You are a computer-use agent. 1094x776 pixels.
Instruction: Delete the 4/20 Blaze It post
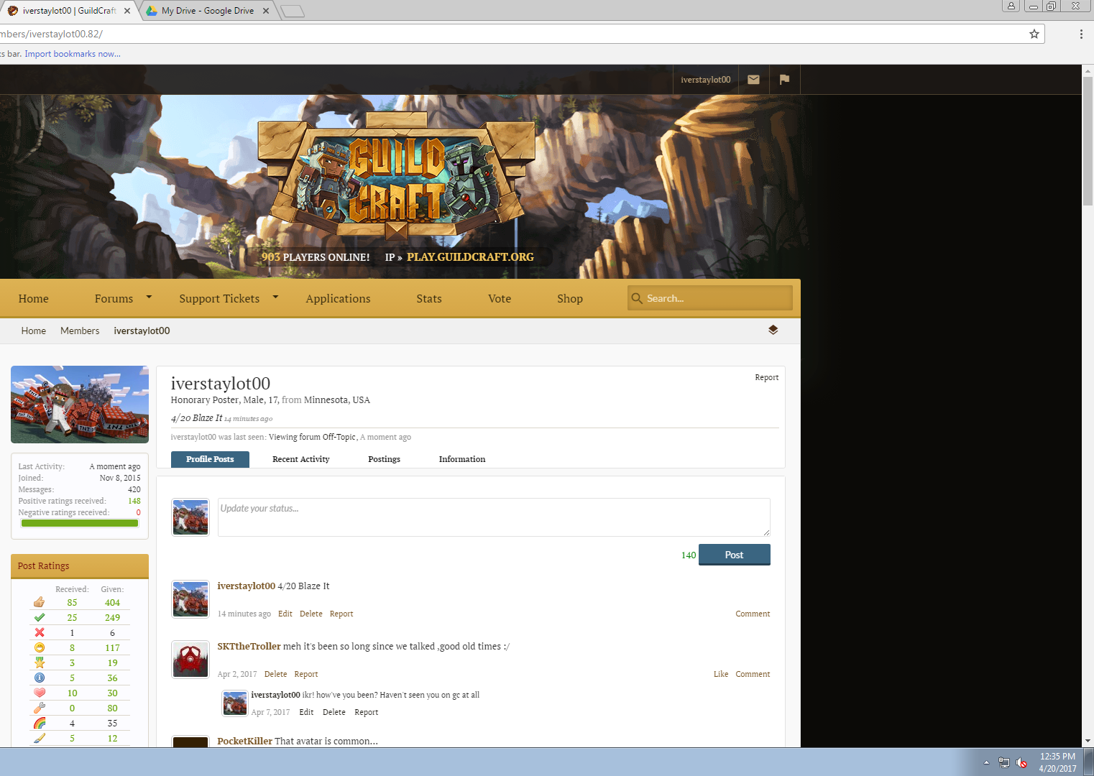point(311,614)
